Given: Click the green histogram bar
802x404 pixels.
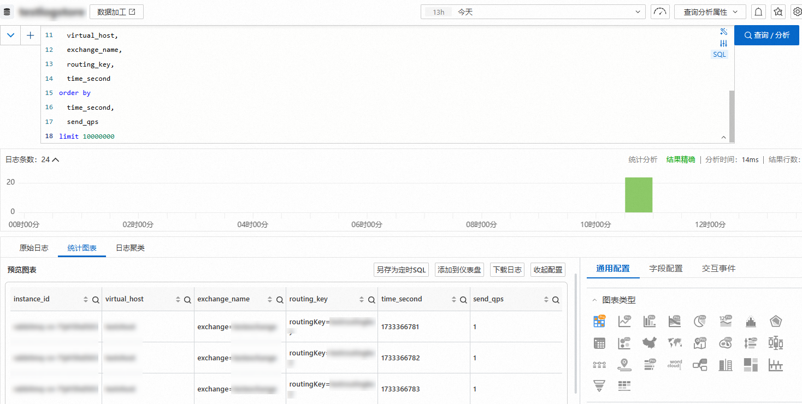Looking at the screenshot, I should click(639, 195).
